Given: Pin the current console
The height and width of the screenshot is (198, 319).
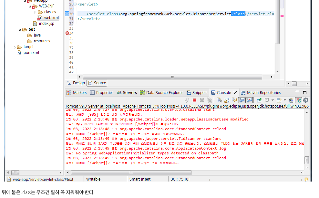Looking at the screenshot, I should click(x=259, y=100).
